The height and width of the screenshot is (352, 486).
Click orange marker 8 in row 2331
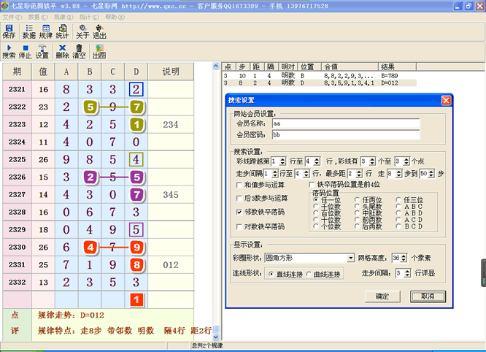point(136,265)
